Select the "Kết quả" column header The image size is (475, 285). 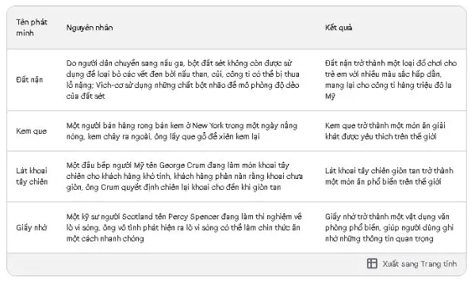(339, 28)
